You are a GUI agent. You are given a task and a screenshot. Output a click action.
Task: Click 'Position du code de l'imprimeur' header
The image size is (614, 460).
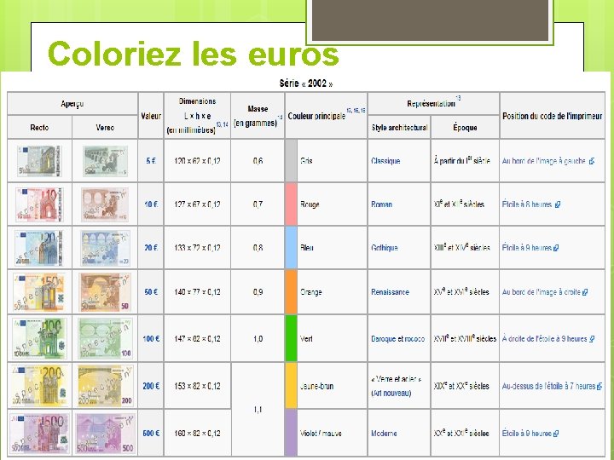point(552,116)
